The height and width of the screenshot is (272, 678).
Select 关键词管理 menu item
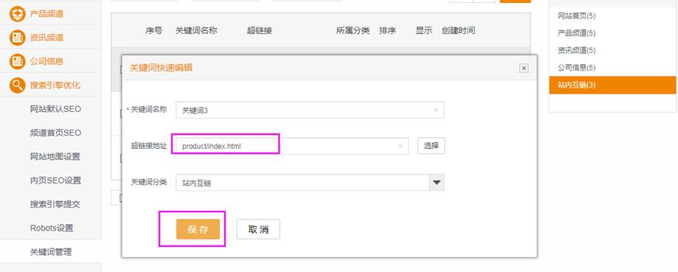point(51,252)
